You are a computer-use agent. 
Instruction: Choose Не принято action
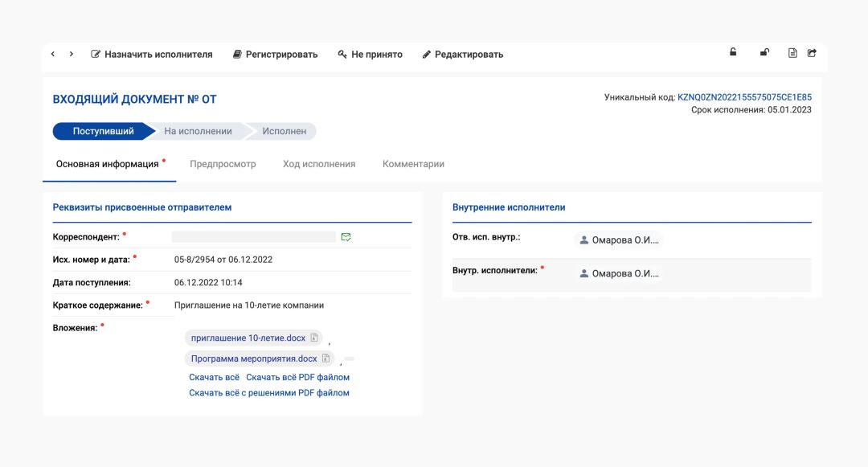pos(370,55)
